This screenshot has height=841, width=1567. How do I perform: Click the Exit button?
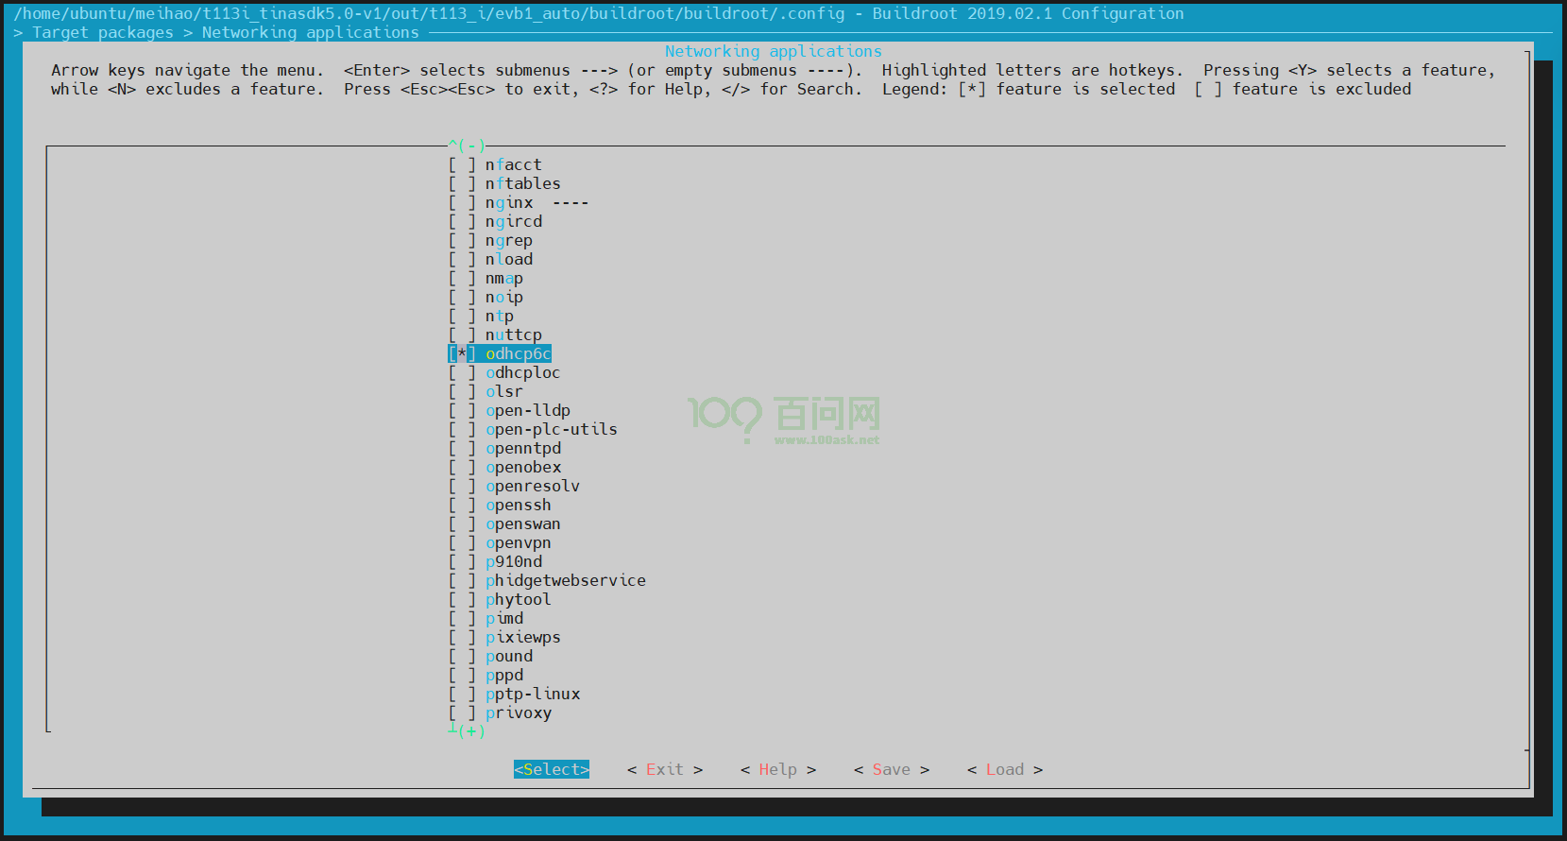click(664, 769)
